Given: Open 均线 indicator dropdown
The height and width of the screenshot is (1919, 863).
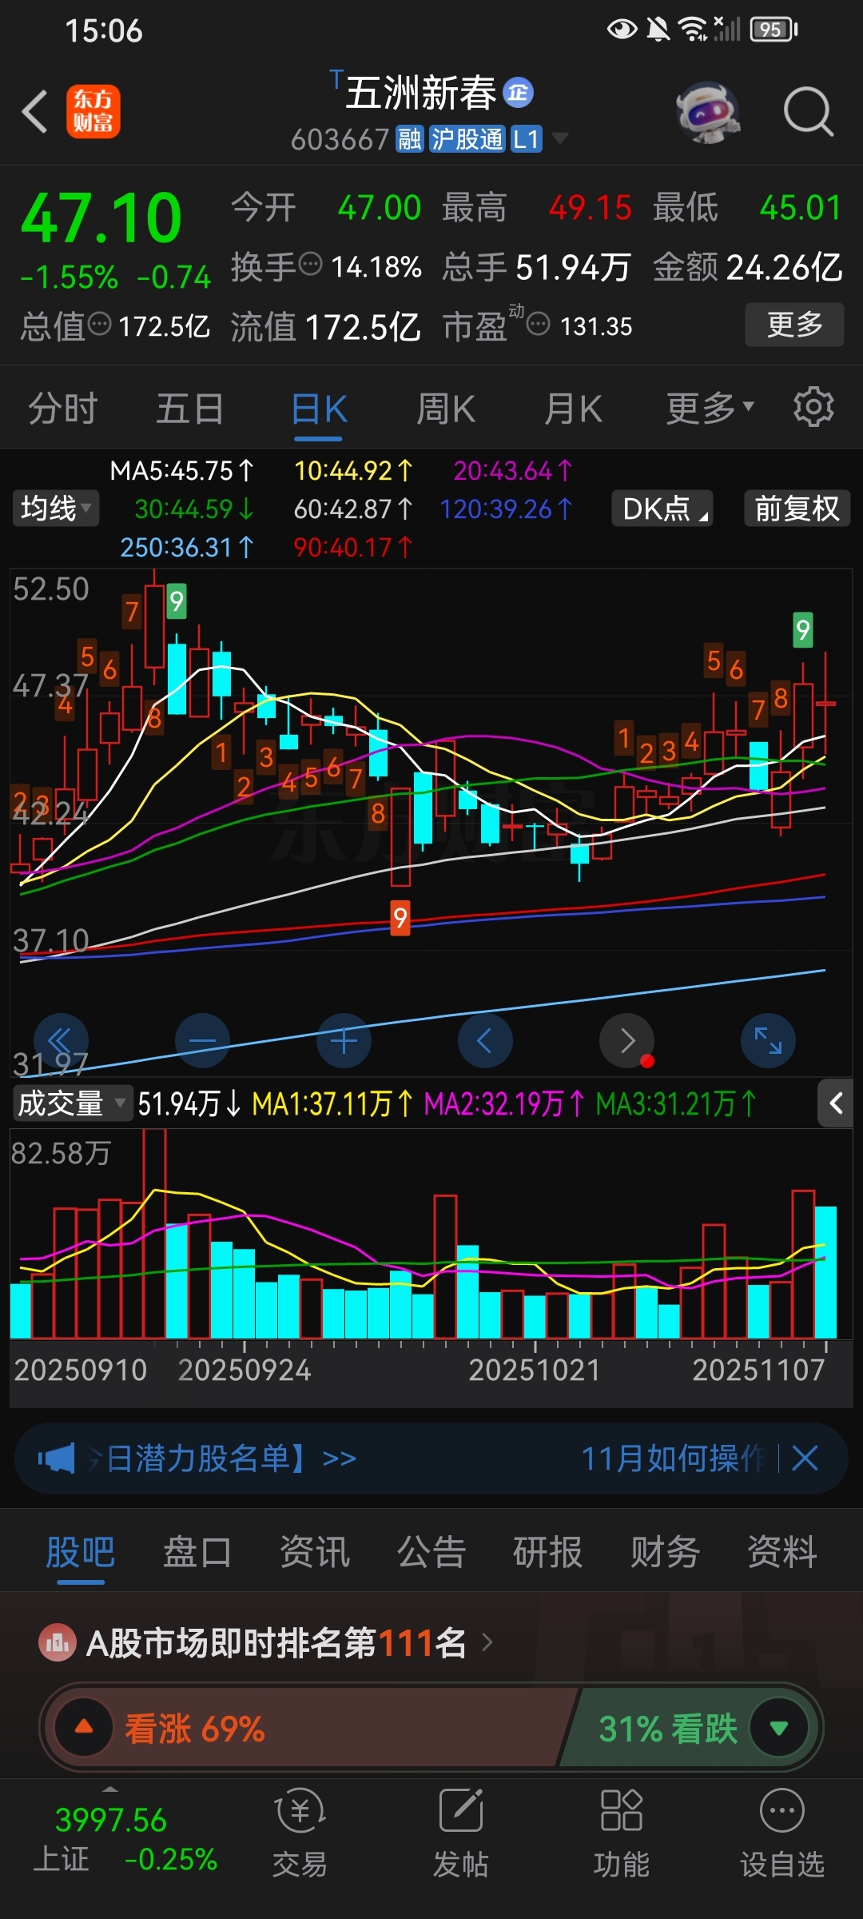Looking at the screenshot, I should (x=56, y=509).
